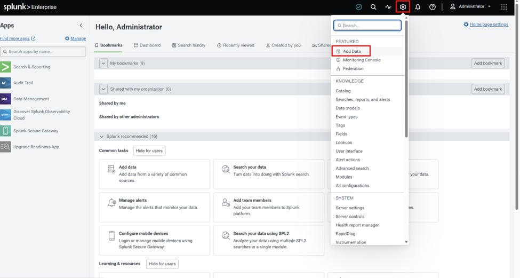The height and width of the screenshot is (278, 520).
Task: Select Server controls menu item
Action: tap(350, 217)
